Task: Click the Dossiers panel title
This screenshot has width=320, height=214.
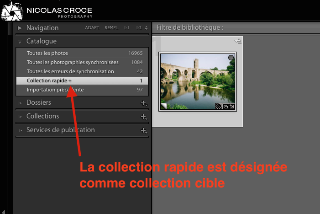Action: [x=39, y=102]
